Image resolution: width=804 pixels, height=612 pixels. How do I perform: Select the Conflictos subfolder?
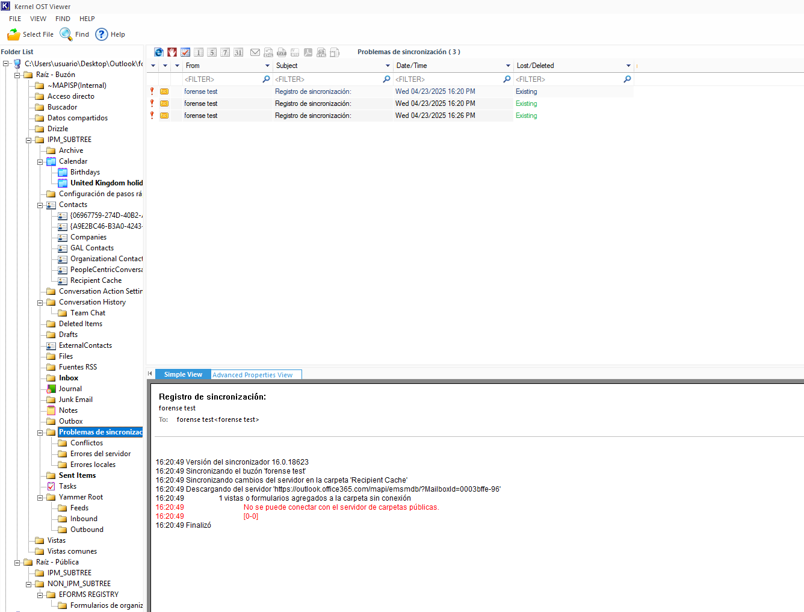[x=87, y=443]
